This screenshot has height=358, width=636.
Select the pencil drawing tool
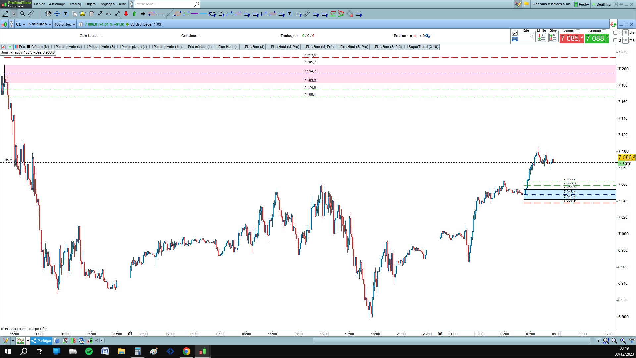tap(5, 14)
